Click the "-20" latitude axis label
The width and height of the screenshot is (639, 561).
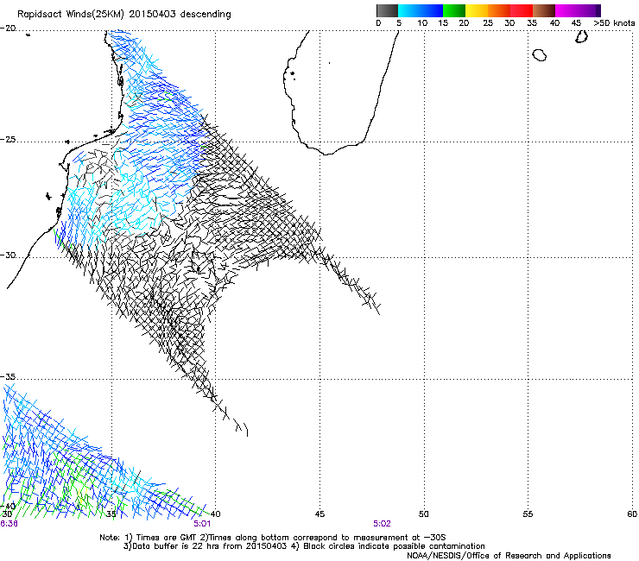[8, 28]
